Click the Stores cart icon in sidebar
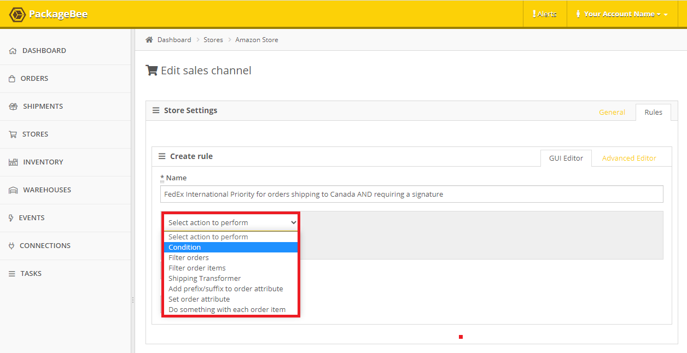 13,134
